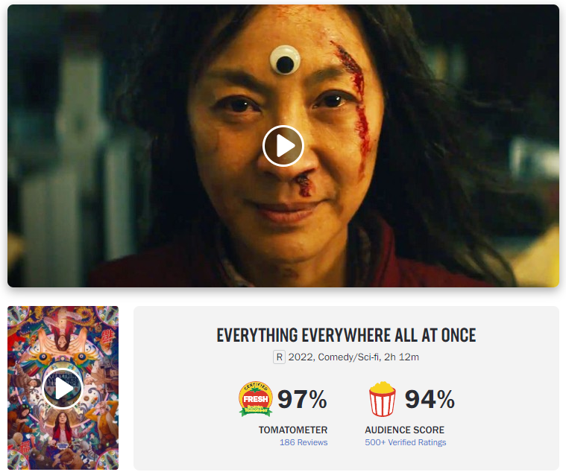Click the R rating badge

[279, 357]
